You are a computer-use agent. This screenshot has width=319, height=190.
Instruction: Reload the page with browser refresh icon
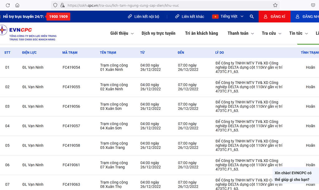[x=8, y=5]
